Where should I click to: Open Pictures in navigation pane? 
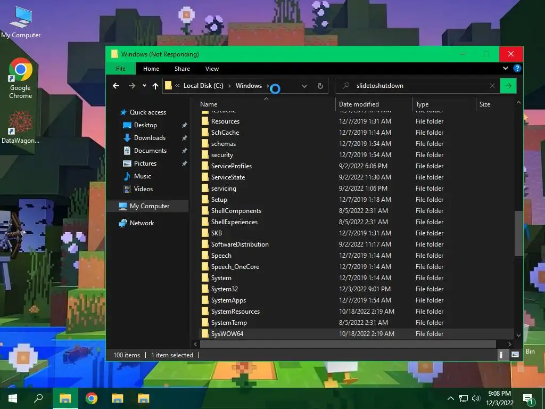click(x=145, y=163)
